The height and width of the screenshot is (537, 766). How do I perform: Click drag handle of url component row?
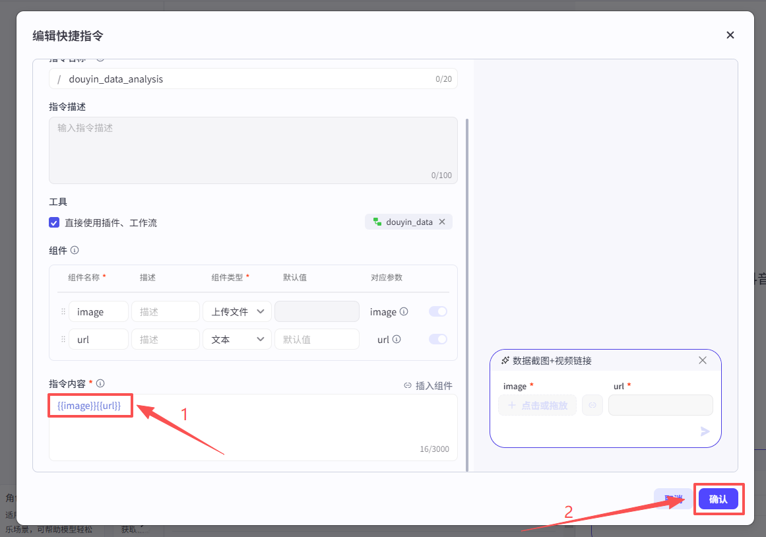pyautogui.click(x=63, y=340)
